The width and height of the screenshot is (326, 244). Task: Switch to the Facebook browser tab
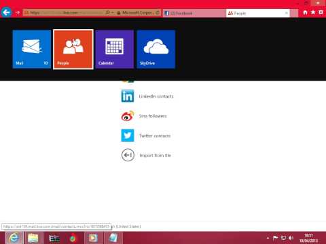pyautogui.click(x=194, y=13)
